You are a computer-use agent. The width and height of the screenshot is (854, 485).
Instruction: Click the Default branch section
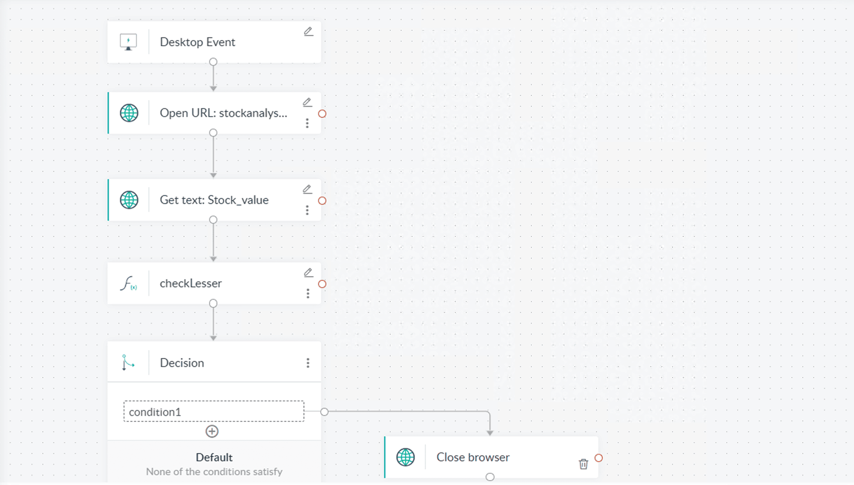(214, 463)
